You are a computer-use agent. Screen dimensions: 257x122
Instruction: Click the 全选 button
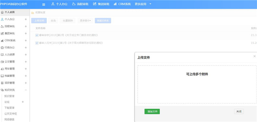pyautogui.click(x=53, y=21)
